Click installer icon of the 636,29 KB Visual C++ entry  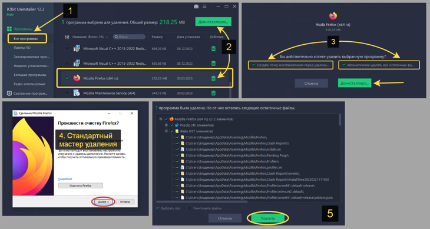[77, 48]
